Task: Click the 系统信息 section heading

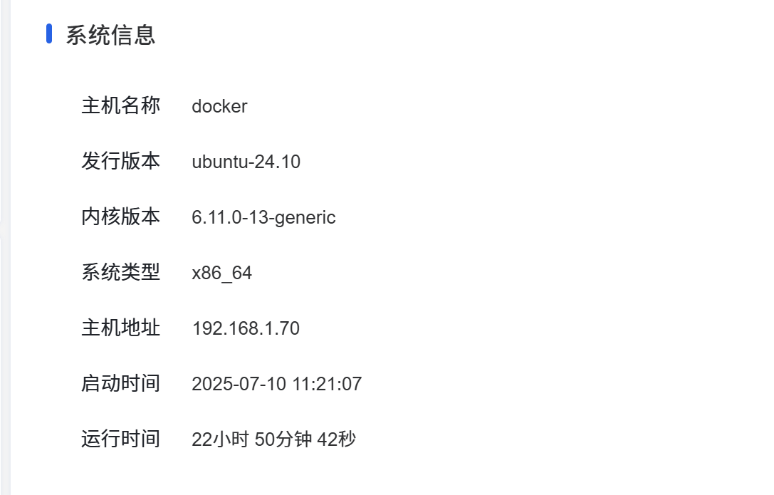Action: coord(110,35)
